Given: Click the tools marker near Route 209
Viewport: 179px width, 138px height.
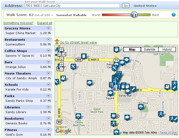Looking at the screenshot, I should [x=73, y=67].
